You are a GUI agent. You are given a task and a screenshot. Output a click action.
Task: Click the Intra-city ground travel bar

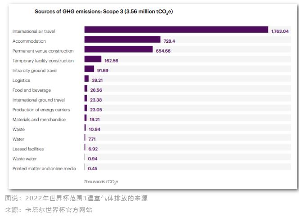click(x=89, y=69)
